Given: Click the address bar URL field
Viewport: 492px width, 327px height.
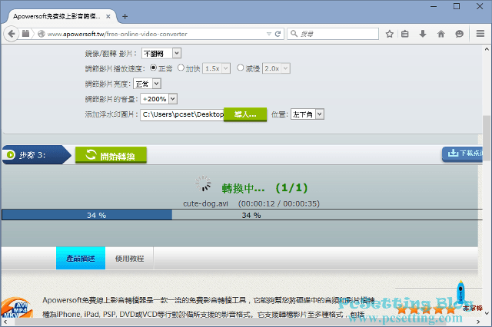Looking at the screenshot, I should pyautogui.click(x=155, y=34).
